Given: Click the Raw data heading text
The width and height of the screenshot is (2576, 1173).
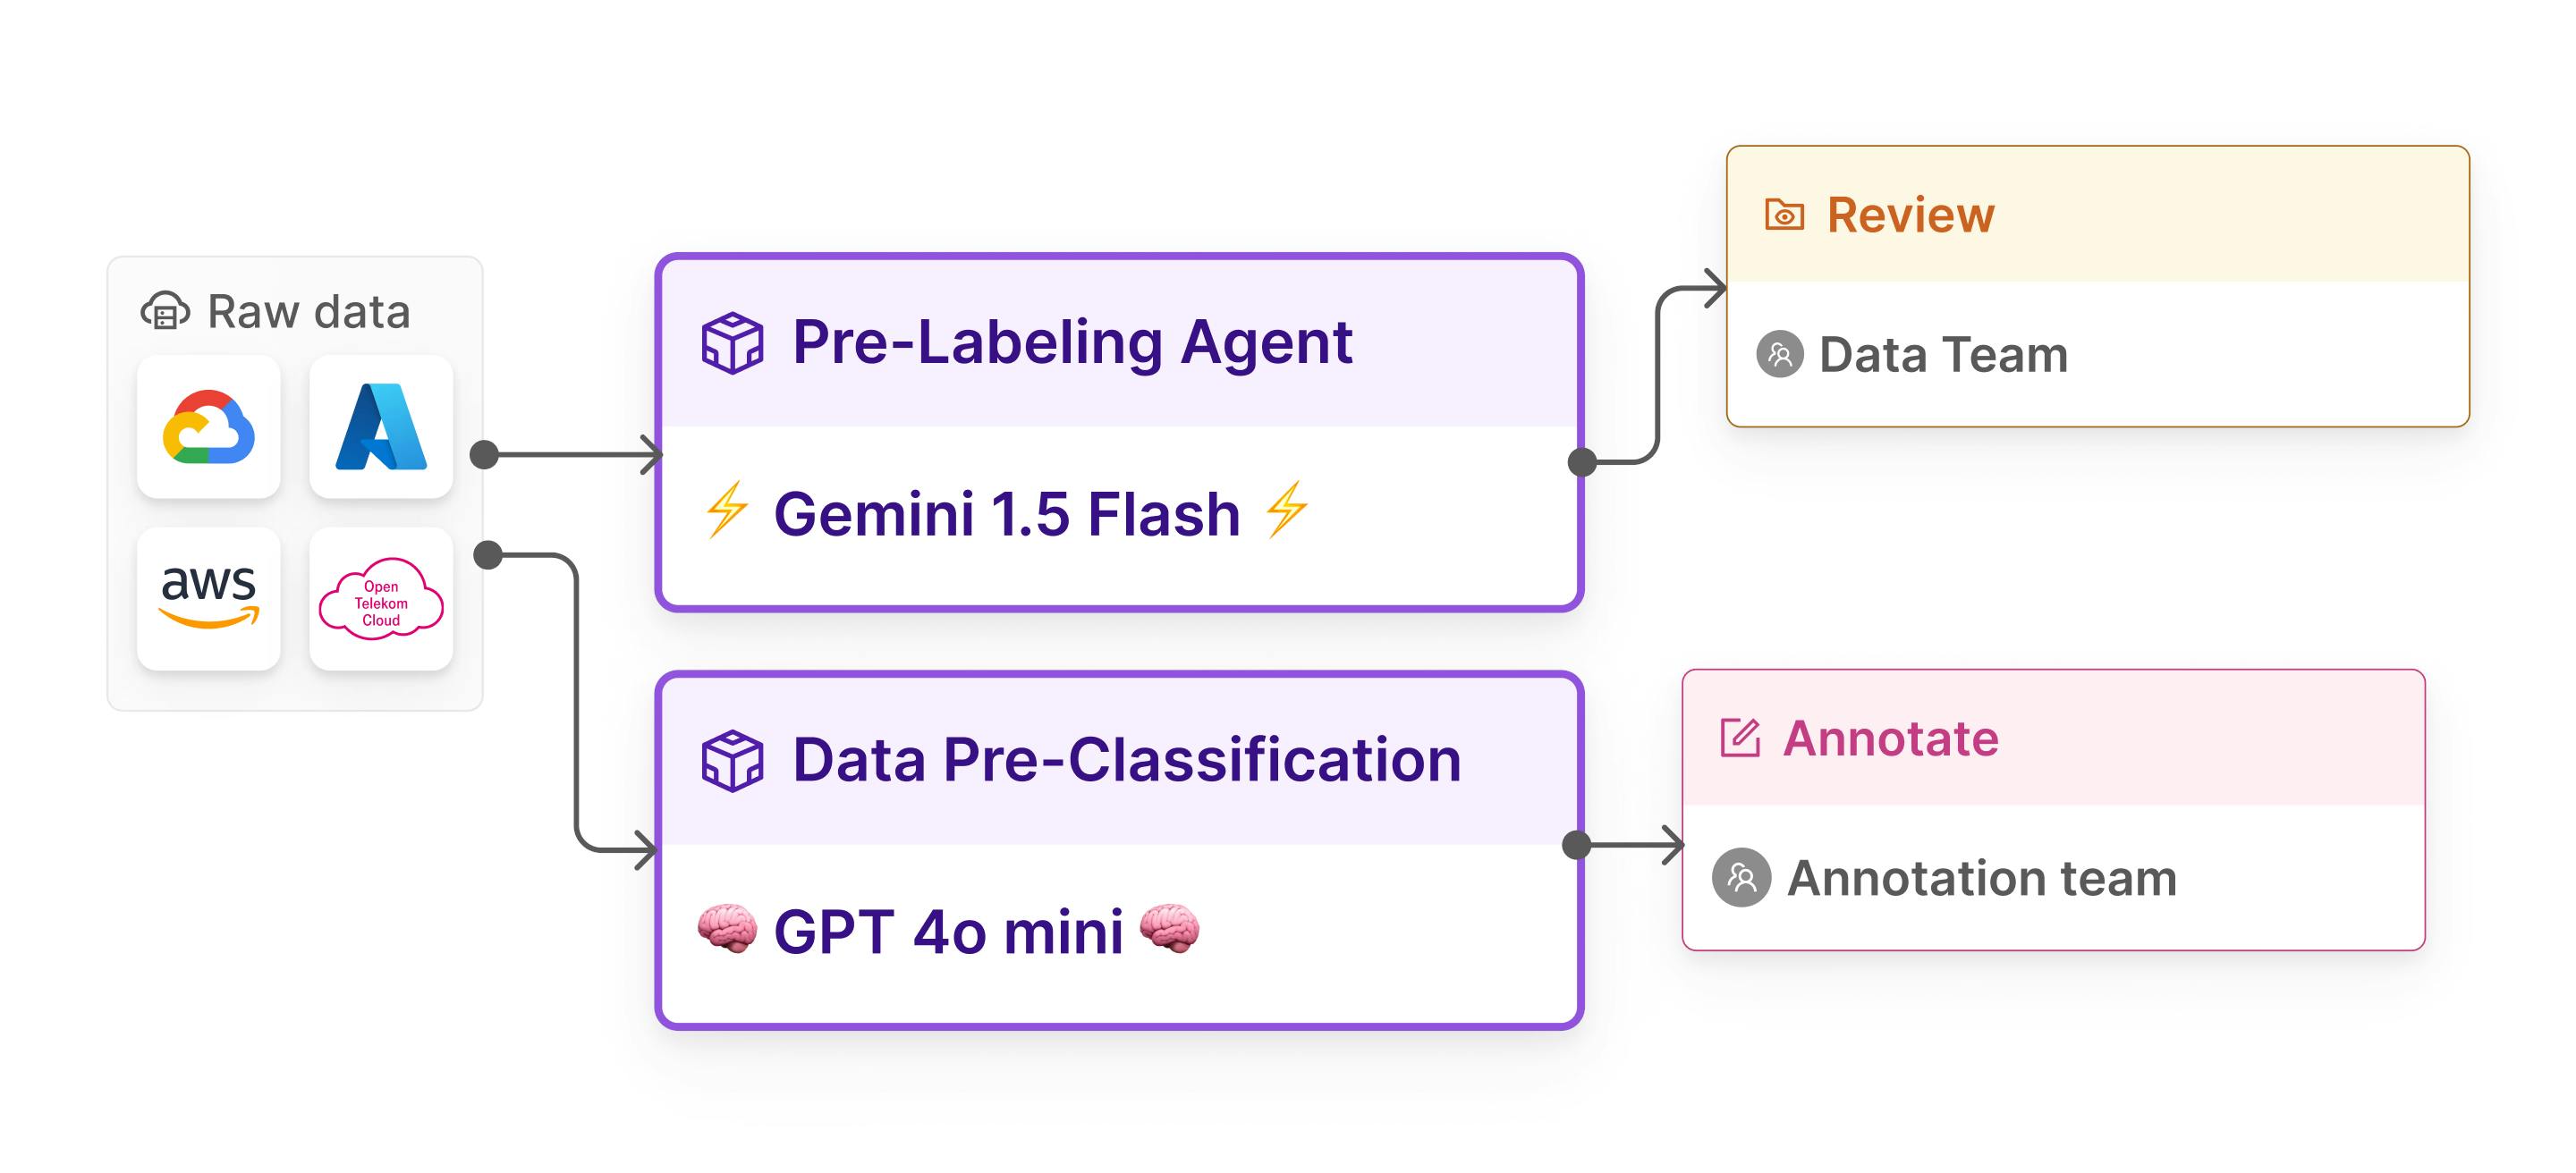Looking at the screenshot, I should pyautogui.click(x=308, y=312).
